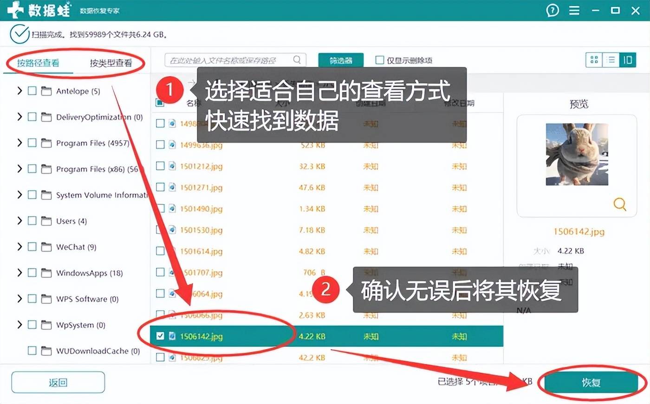This screenshot has width=650, height=404.
Task: Click the WindowsApps folder icon
Action: coord(46,273)
